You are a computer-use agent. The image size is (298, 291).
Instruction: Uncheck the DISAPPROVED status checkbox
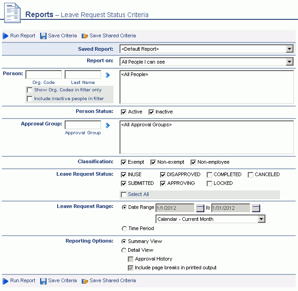pos(163,175)
